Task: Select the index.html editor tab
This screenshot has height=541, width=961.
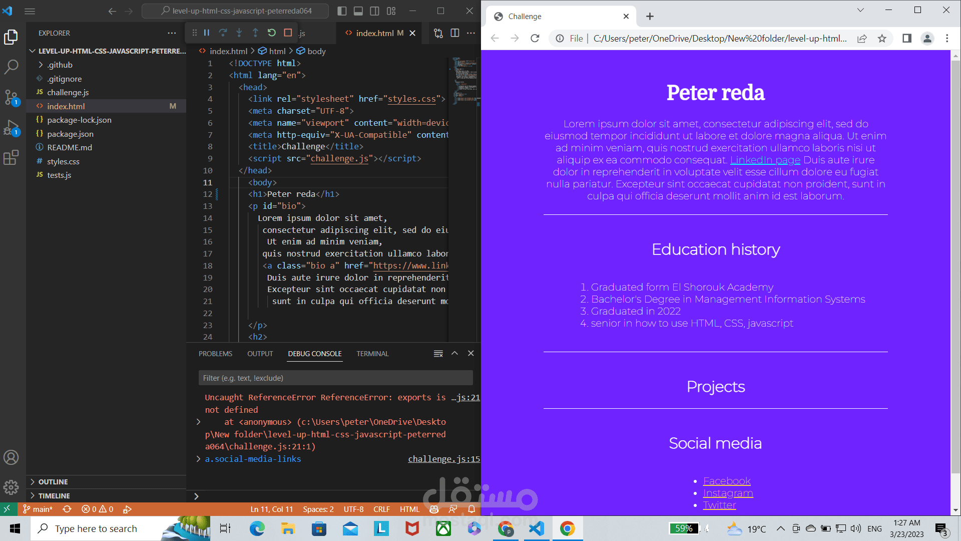Action: tap(374, 33)
